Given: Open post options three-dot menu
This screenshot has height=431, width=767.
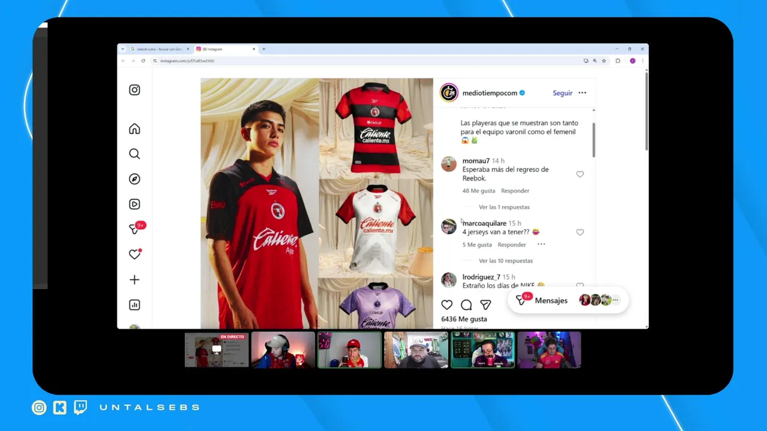Looking at the screenshot, I should click(582, 93).
